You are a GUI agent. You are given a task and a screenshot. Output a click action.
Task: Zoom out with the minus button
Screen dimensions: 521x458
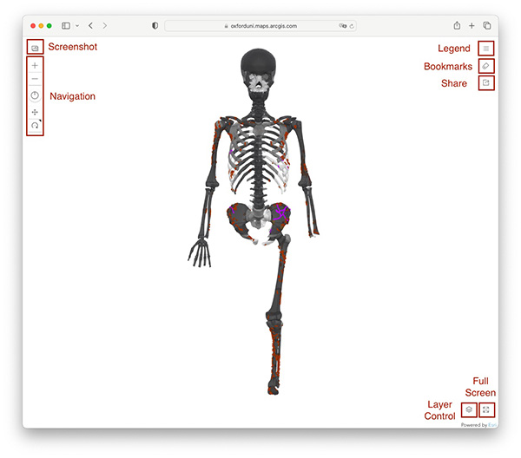tap(35, 79)
